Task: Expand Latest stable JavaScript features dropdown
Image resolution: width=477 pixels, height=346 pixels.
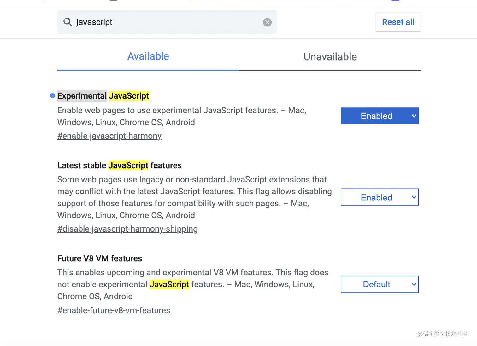Action: [379, 197]
